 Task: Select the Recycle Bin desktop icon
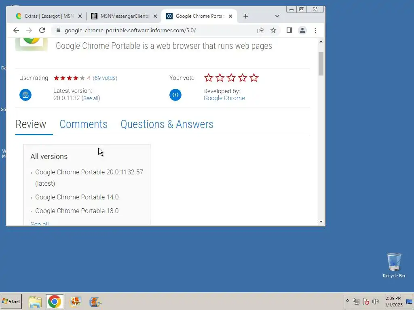point(394,266)
